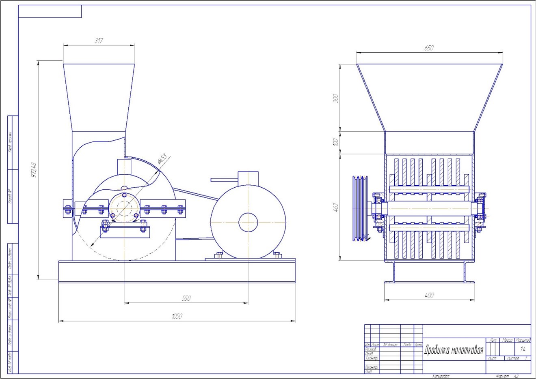Select the Н.контр. row label

tap(372, 367)
